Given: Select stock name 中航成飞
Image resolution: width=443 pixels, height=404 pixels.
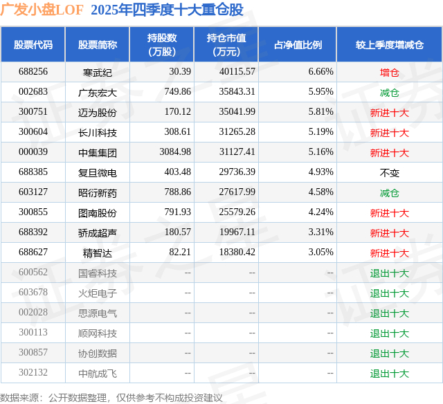Looking at the screenshot, I should pos(98,374).
